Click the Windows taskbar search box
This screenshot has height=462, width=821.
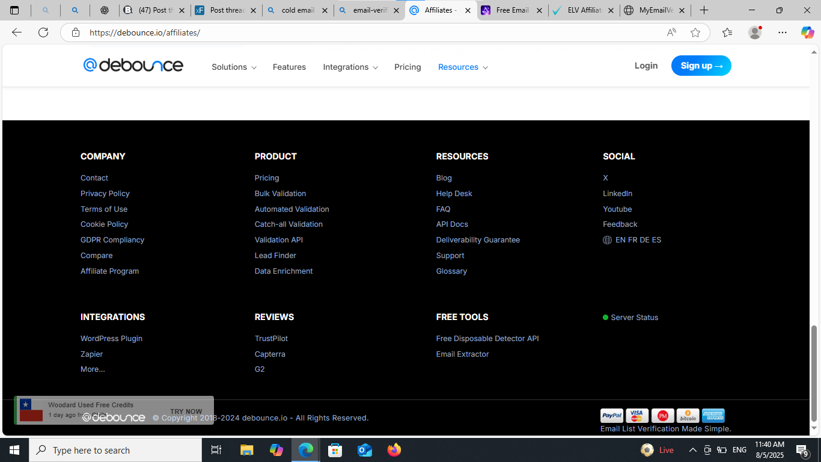coord(115,450)
